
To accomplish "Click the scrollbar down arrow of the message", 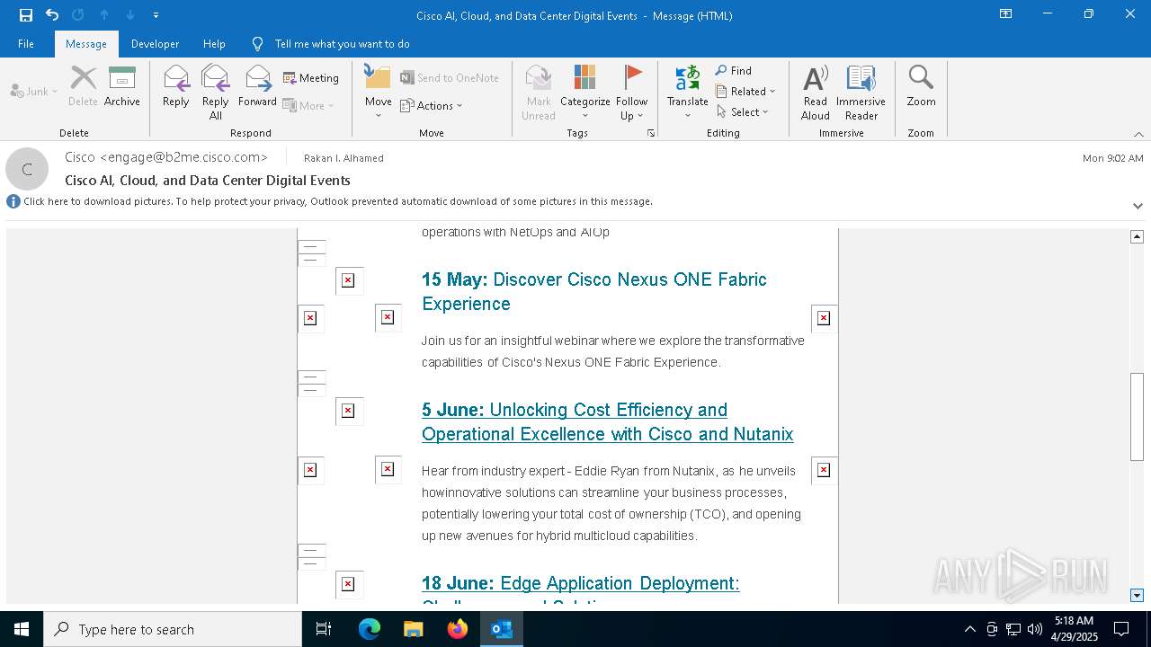I will tap(1137, 595).
